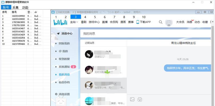The height and width of the screenshot is (106, 215).
Task: Click the bilibili logo
Action: (60, 22)
